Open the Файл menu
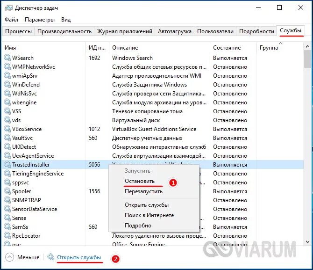Image resolution: width=313 pixels, height=270 pixels. 11,20
